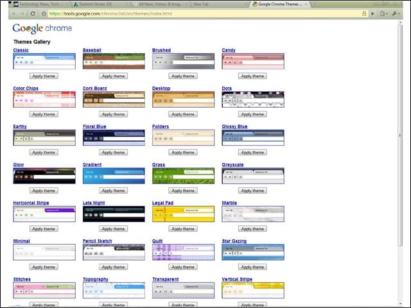The height and width of the screenshot is (308, 411).
Task: Switch to the All News tab
Action: click(161, 4)
